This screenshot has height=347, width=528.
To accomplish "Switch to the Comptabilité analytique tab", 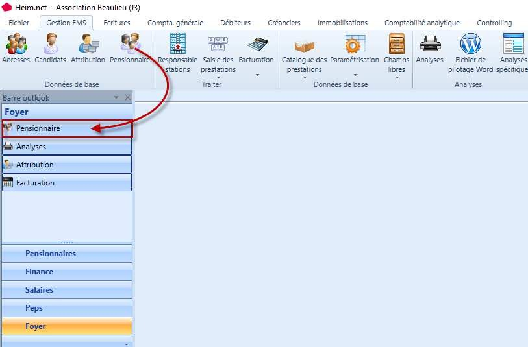I will [x=422, y=23].
